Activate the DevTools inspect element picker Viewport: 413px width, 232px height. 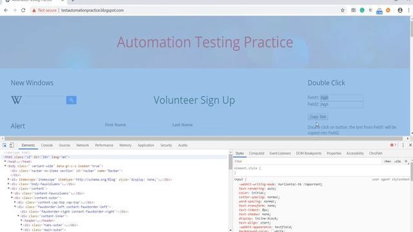click(5, 145)
